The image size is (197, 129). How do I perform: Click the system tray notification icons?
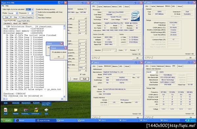click(187, 120)
